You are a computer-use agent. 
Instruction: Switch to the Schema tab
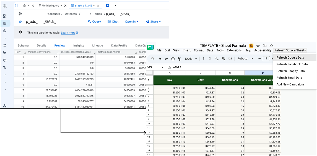23,45
